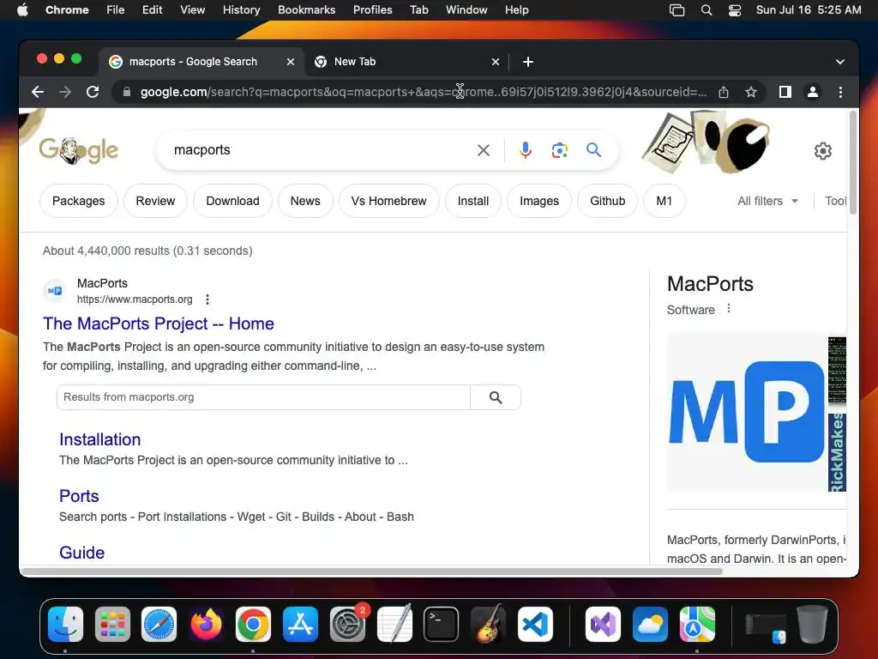Filter results by Download chip
878x659 pixels.
pyautogui.click(x=232, y=201)
